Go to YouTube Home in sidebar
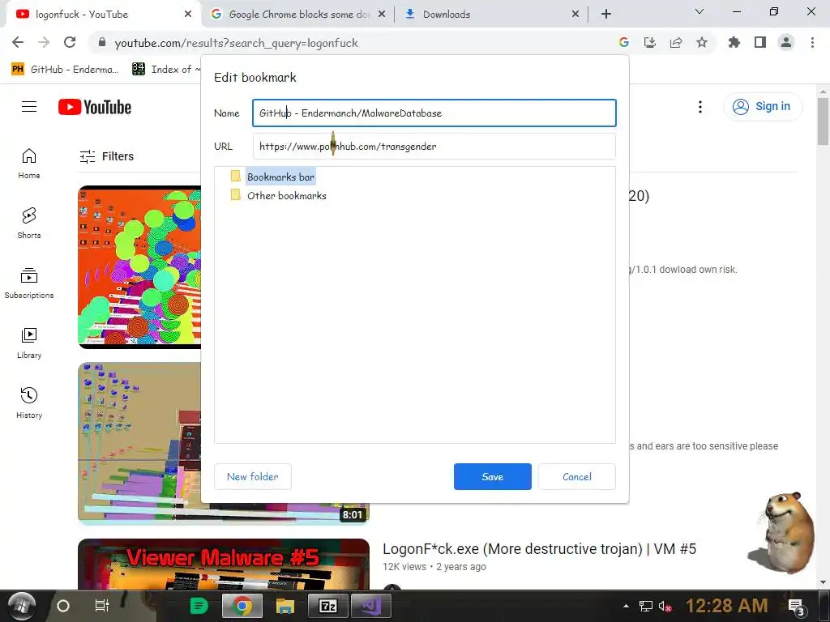This screenshot has height=622, width=830. point(29,164)
